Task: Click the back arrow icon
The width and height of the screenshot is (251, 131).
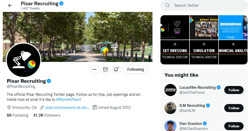Action: (10, 5)
